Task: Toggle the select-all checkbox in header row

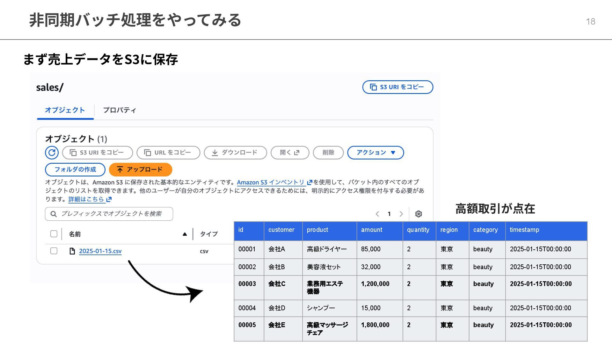Action: [x=54, y=234]
